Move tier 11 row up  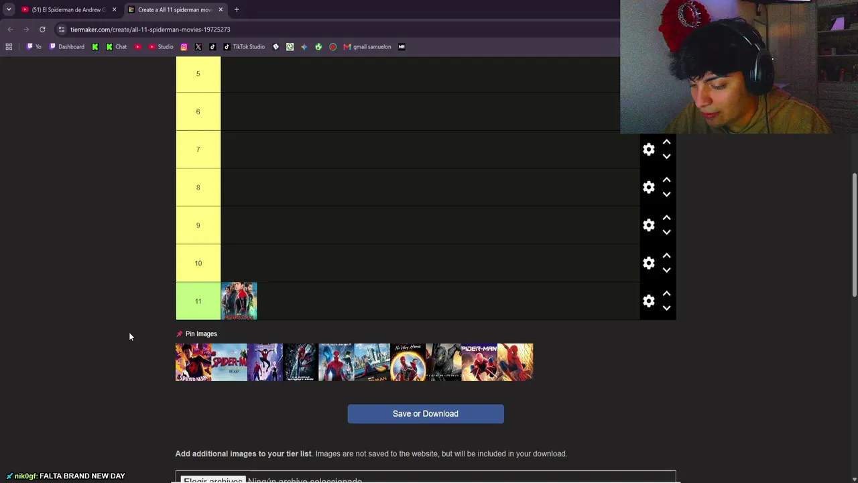click(666, 294)
